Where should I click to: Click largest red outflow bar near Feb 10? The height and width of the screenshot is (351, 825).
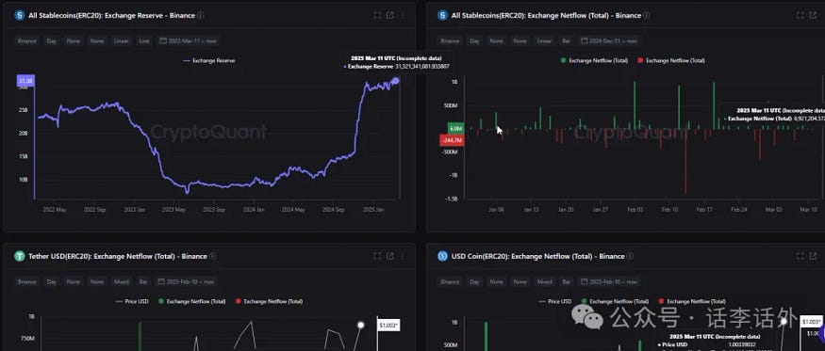pyautogui.click(x=685, y=161)
